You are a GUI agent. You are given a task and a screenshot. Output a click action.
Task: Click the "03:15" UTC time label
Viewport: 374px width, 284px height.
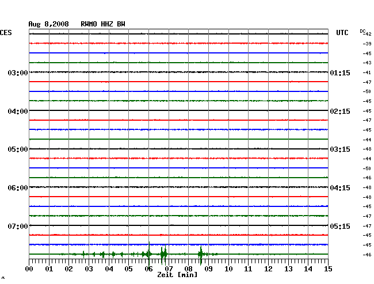tap(340, 149)
